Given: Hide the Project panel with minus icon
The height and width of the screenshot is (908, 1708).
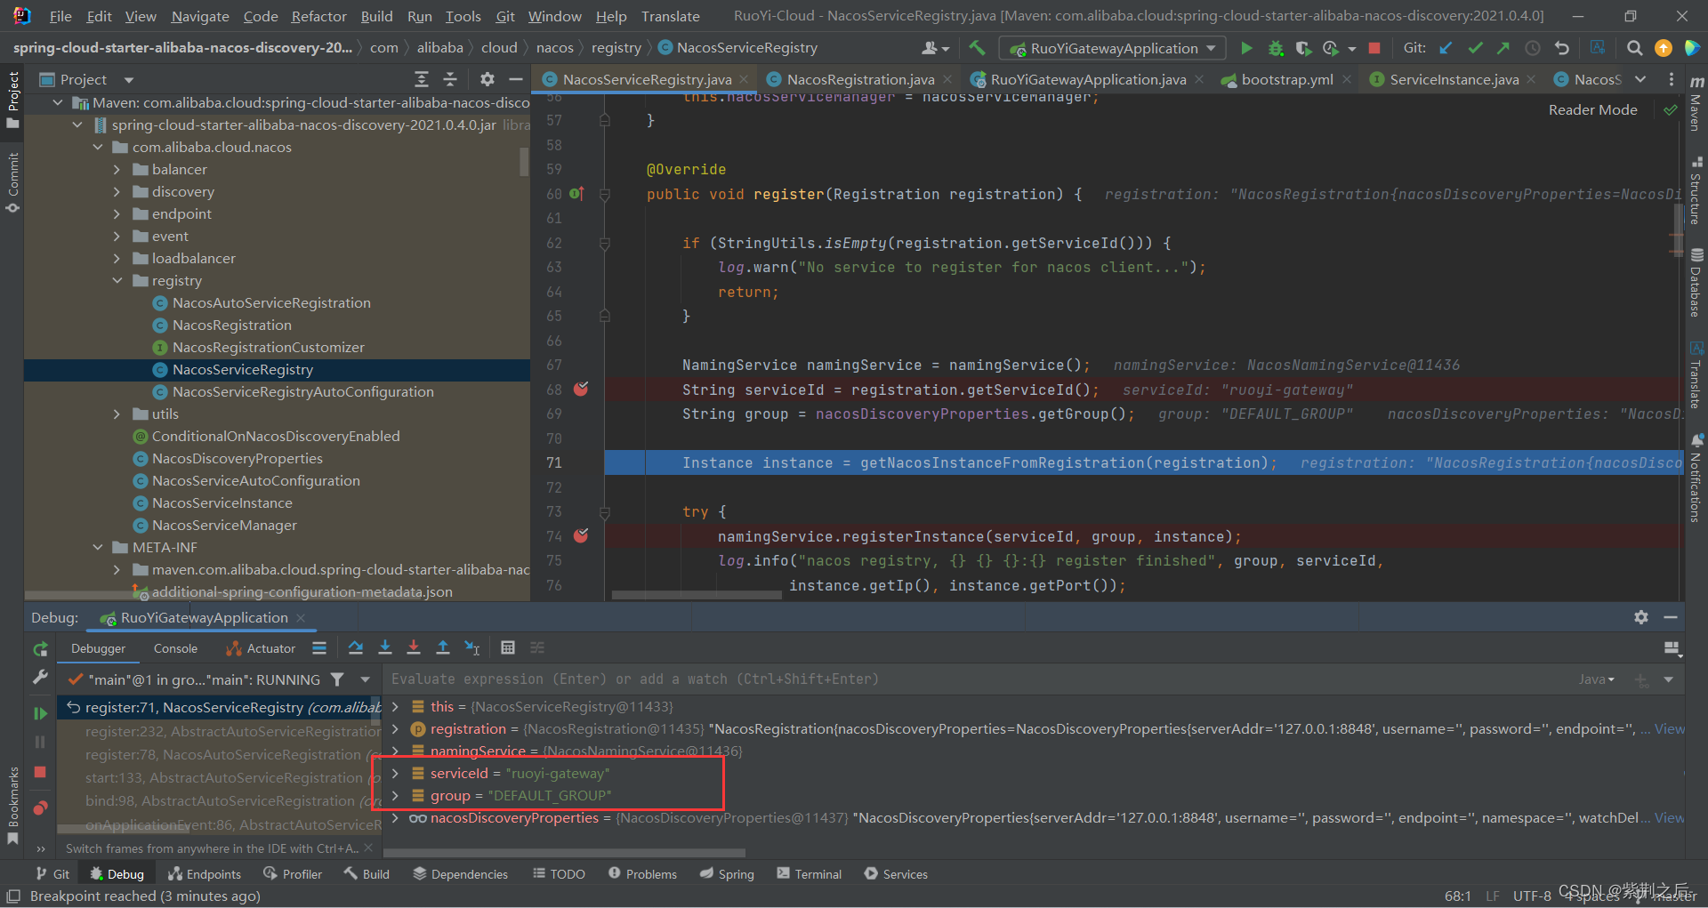Looking at the screenshot, I should pyautogui.click(x=515, y=79).
